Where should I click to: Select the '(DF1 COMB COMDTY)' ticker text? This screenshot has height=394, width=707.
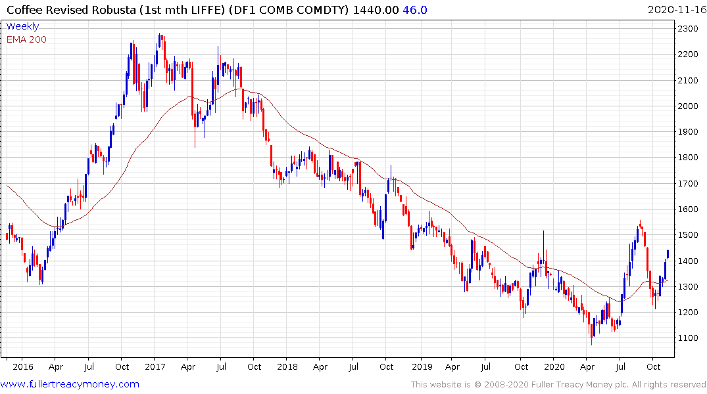(289, 10)
